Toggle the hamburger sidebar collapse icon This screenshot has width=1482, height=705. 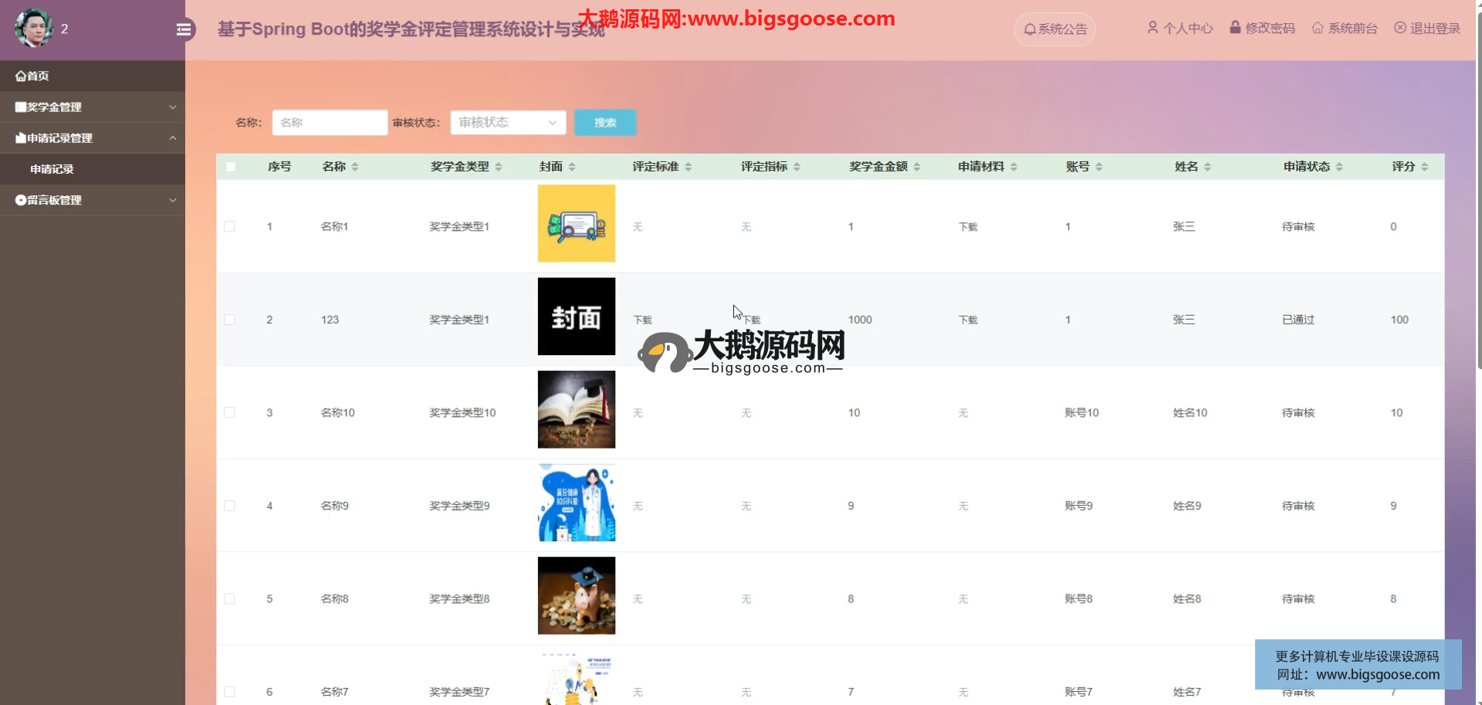click(x=184, y=29)
